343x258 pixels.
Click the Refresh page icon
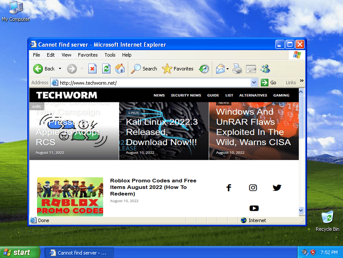coord(106,69)
